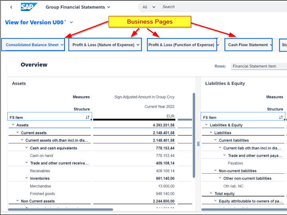This screenshot has height=215, width=287.
Task: Open the All search scope dropdown
Action: [x=149, y=7]
